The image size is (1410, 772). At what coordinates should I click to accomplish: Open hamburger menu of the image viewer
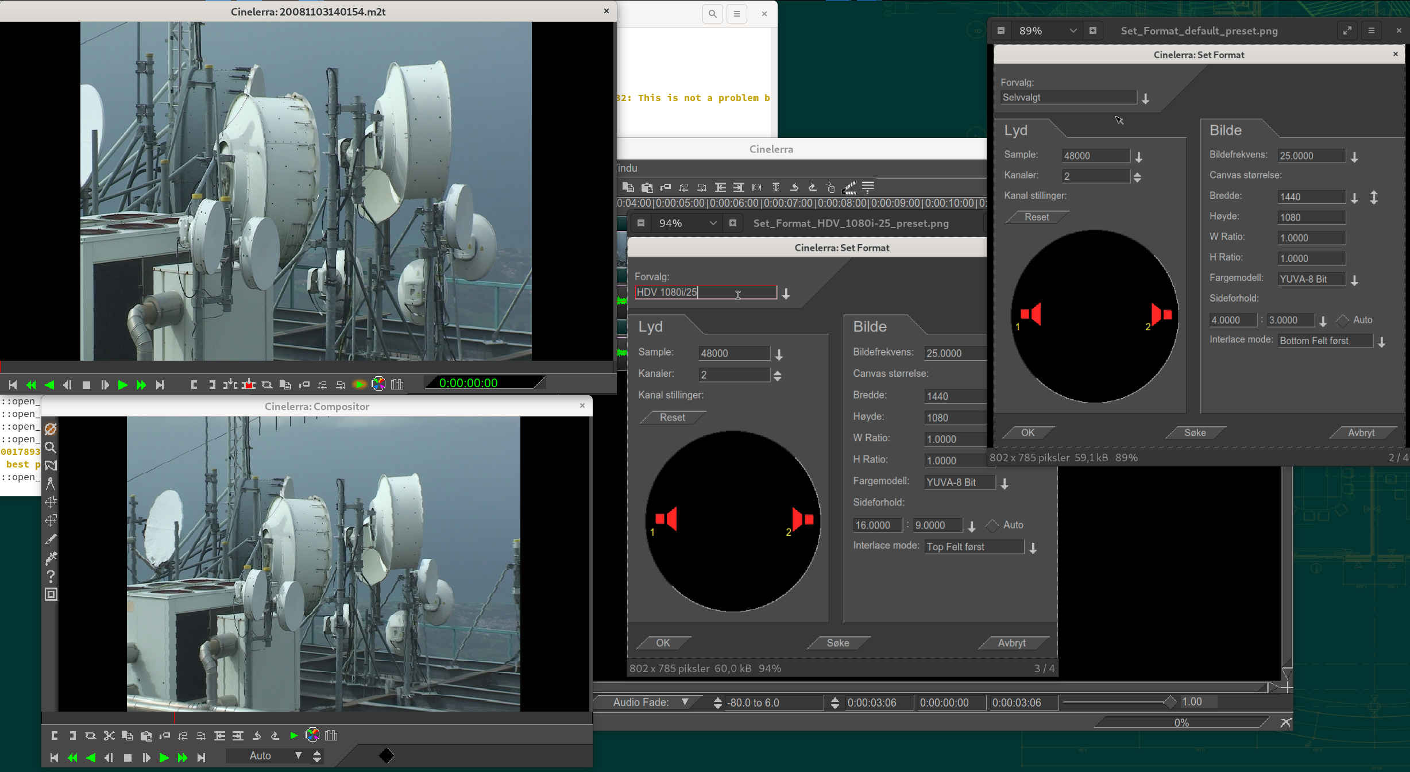[x=1371, y=30]
